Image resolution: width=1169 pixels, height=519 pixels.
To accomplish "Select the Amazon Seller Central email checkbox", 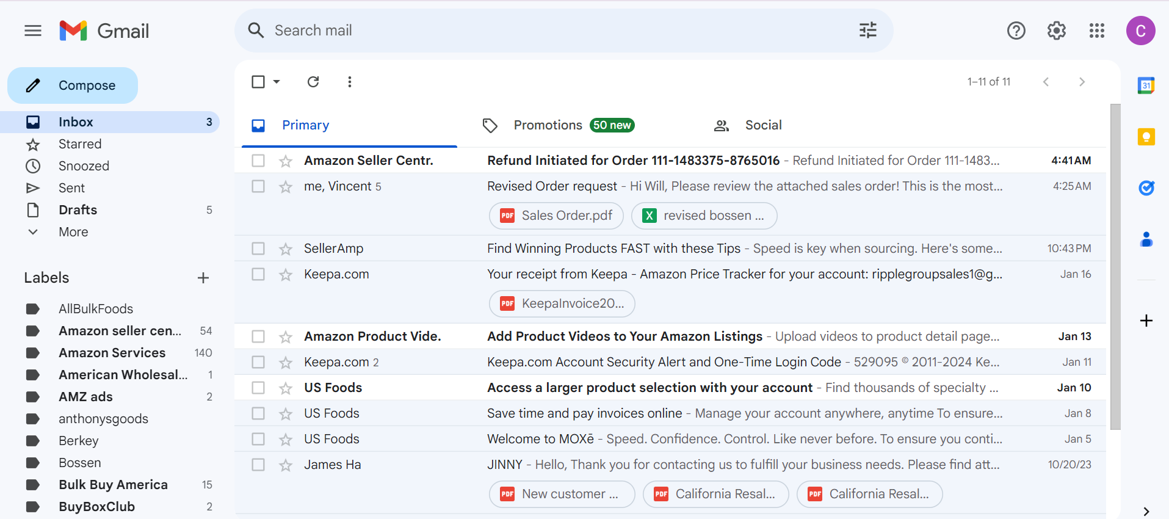I will click(258, 161).
